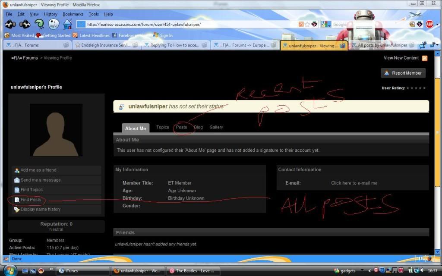The height and width of the screenshot is (276, 442).
Task: Click Add me as a friend
Action: 57,170
